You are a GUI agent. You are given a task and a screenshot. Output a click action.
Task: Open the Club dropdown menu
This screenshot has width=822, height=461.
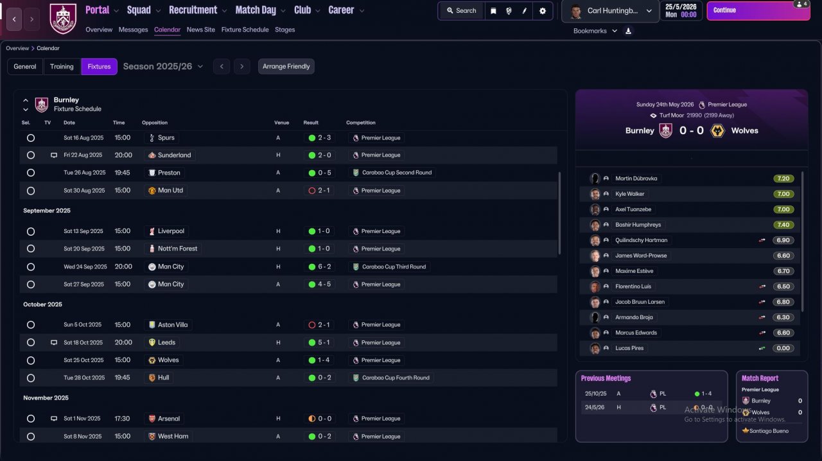307,10
